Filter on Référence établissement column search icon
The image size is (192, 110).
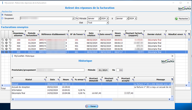(x=67, y=34)
